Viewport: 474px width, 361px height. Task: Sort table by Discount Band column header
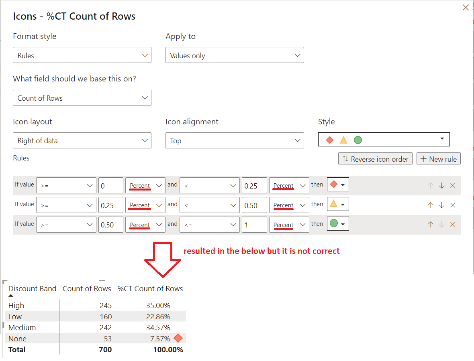32,288
